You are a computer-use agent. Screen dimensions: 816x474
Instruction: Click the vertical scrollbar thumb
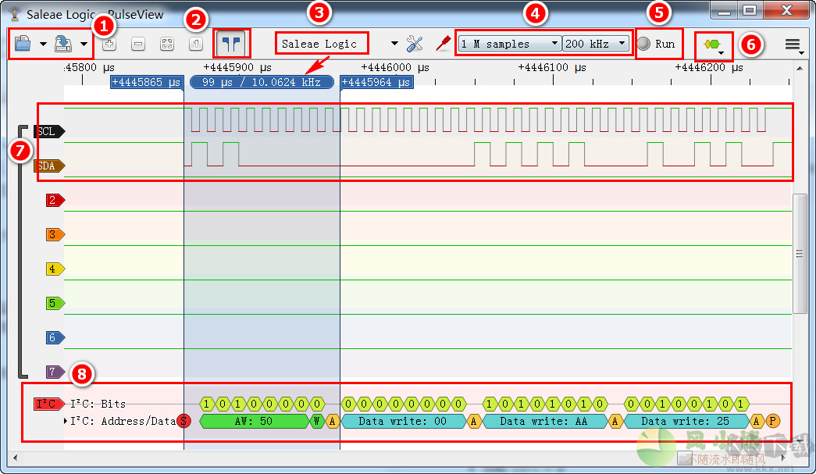(x=800, y=252)
